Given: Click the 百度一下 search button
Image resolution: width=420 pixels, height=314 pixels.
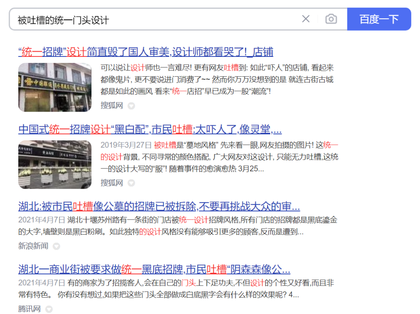Looking at the screenshot, I should (379, 19).
